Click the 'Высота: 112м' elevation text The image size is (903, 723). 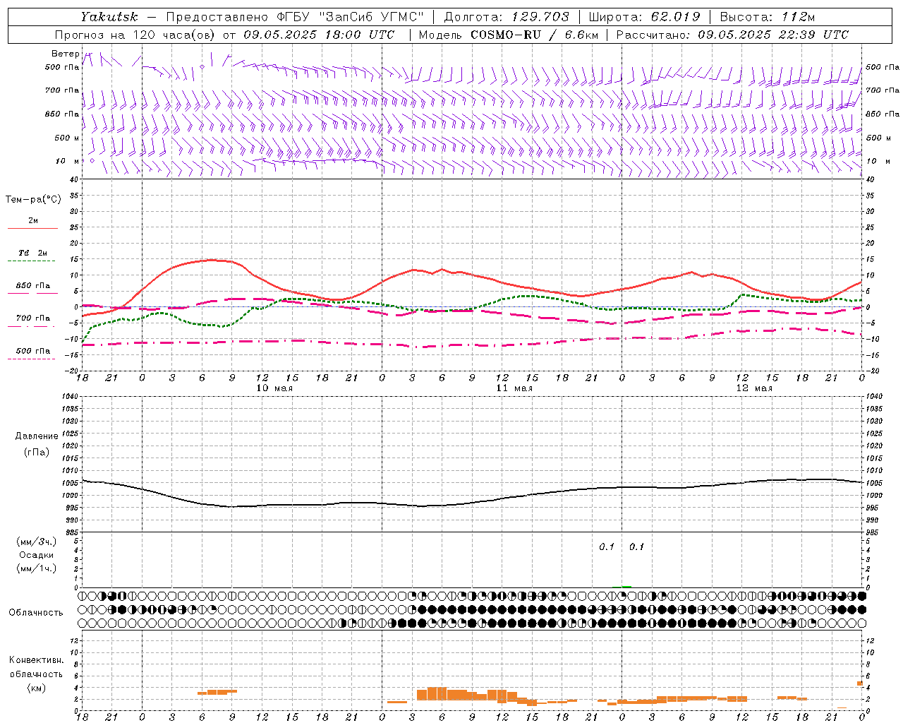point(768,17)
